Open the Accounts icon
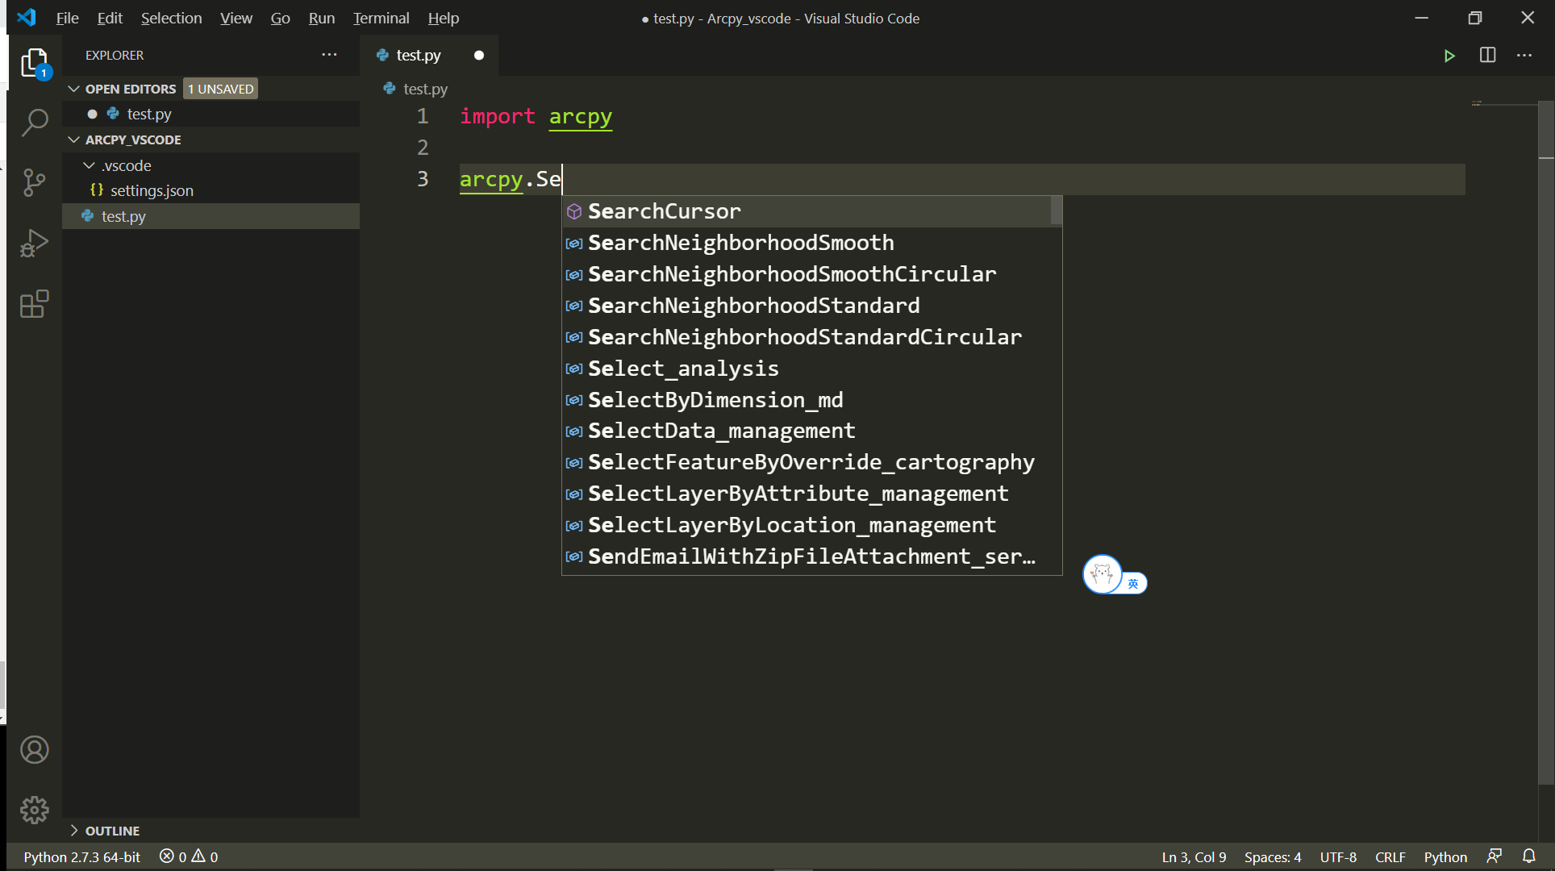The image size is (1555, 871). click(34, 750)
